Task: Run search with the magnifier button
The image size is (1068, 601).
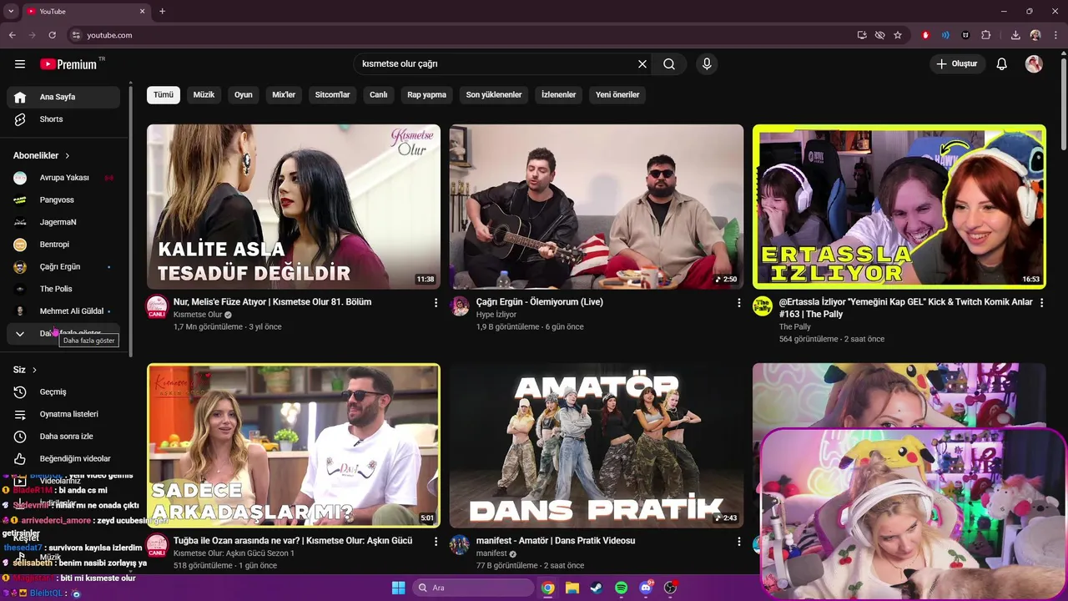Action: (x=669, y=64)
